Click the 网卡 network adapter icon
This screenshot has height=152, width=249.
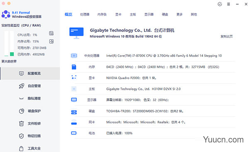coord(74,122)
